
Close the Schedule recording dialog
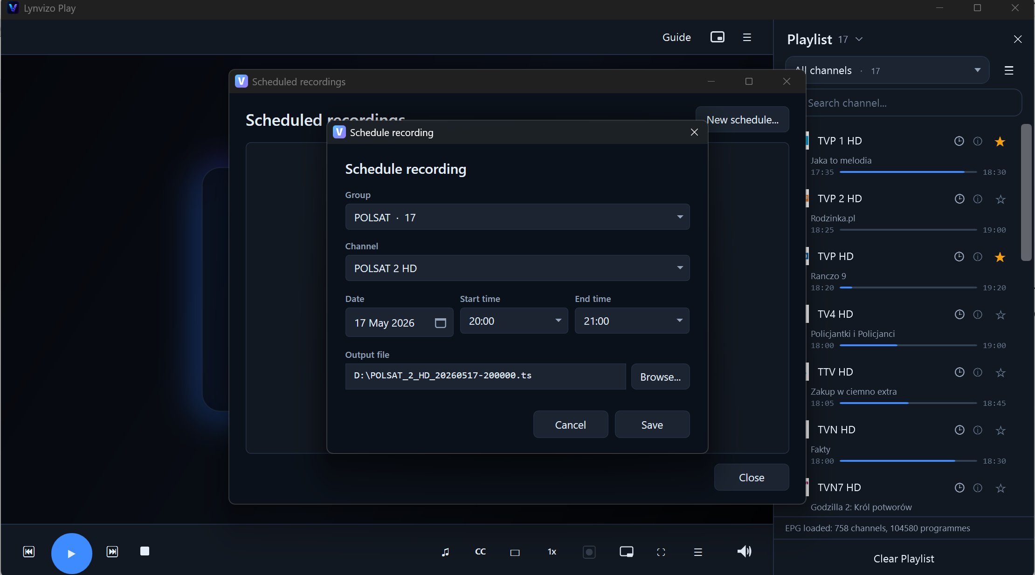tap(694, 132)
